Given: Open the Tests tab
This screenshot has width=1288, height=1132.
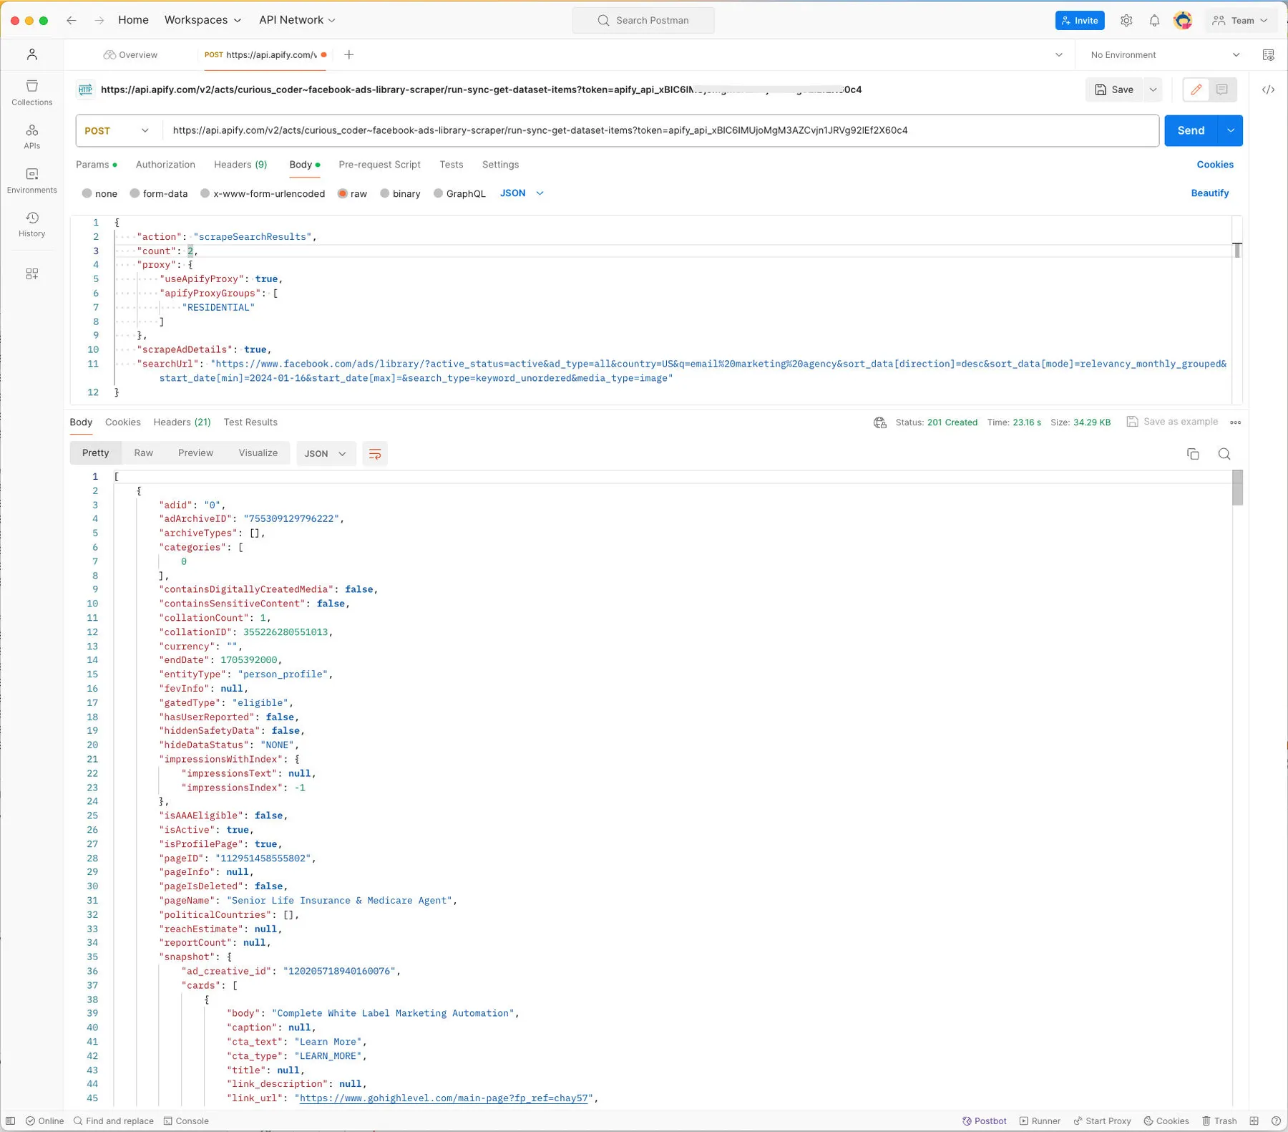Looking at the screenshot, I should coord(452,165).
